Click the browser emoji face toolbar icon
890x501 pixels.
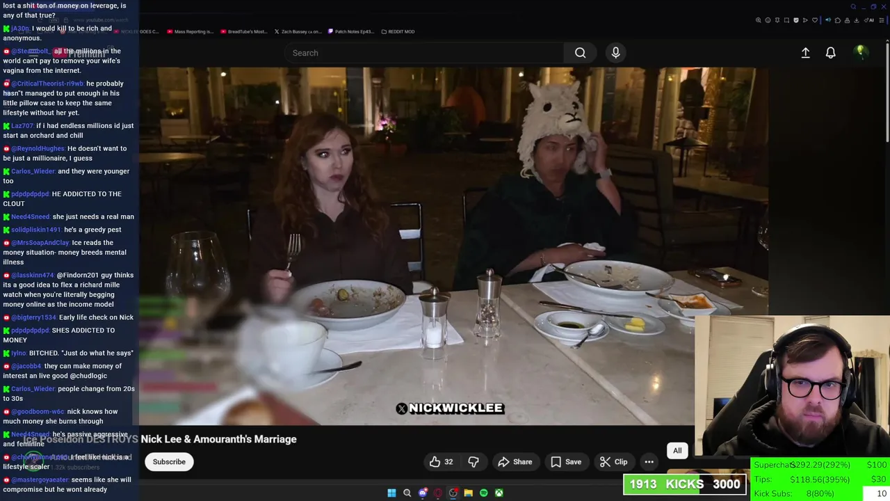(768, 20)
